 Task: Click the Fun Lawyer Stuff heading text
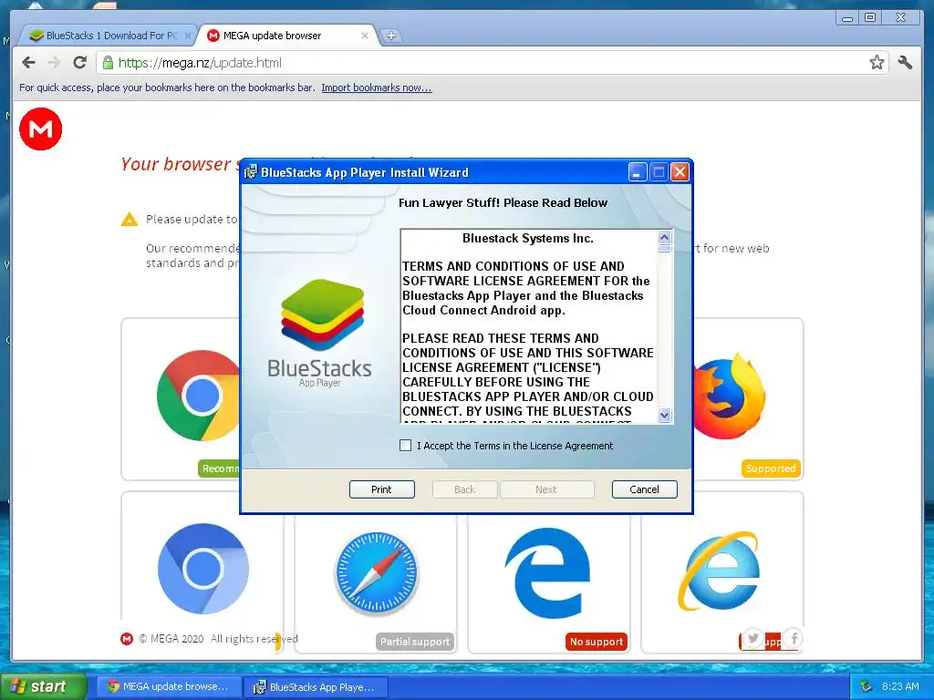[x=503, y=202]
